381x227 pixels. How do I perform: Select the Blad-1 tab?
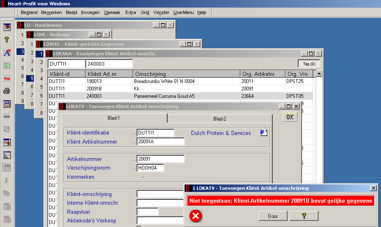(x=114, y=118)
